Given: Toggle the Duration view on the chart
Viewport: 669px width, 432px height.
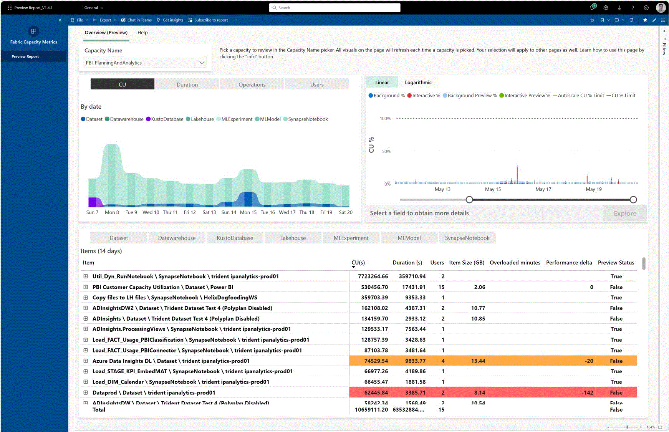Looking at the screenshot, I should pyautogui.click(x=187, y=84).
